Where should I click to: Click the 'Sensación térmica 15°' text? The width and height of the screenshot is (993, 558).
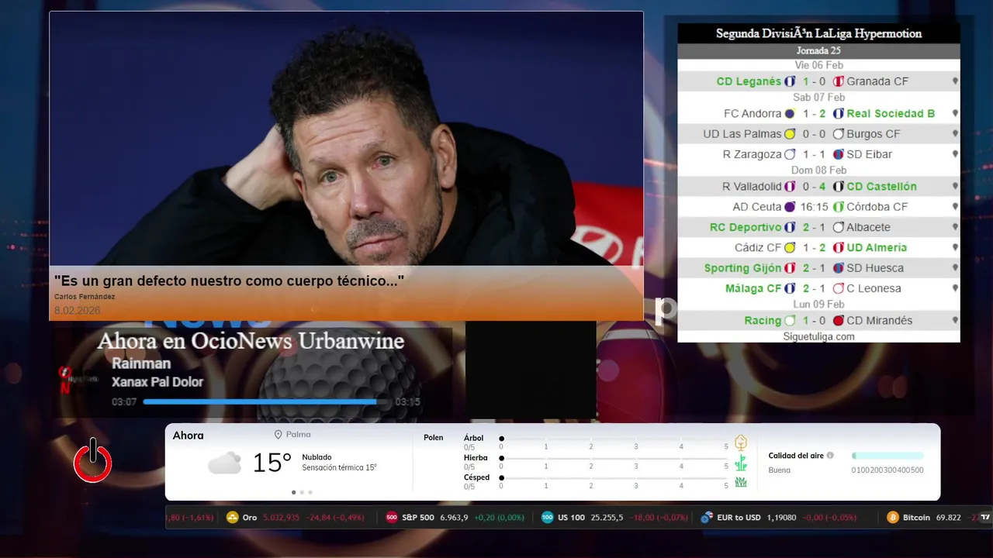click(x=339, y=468)
